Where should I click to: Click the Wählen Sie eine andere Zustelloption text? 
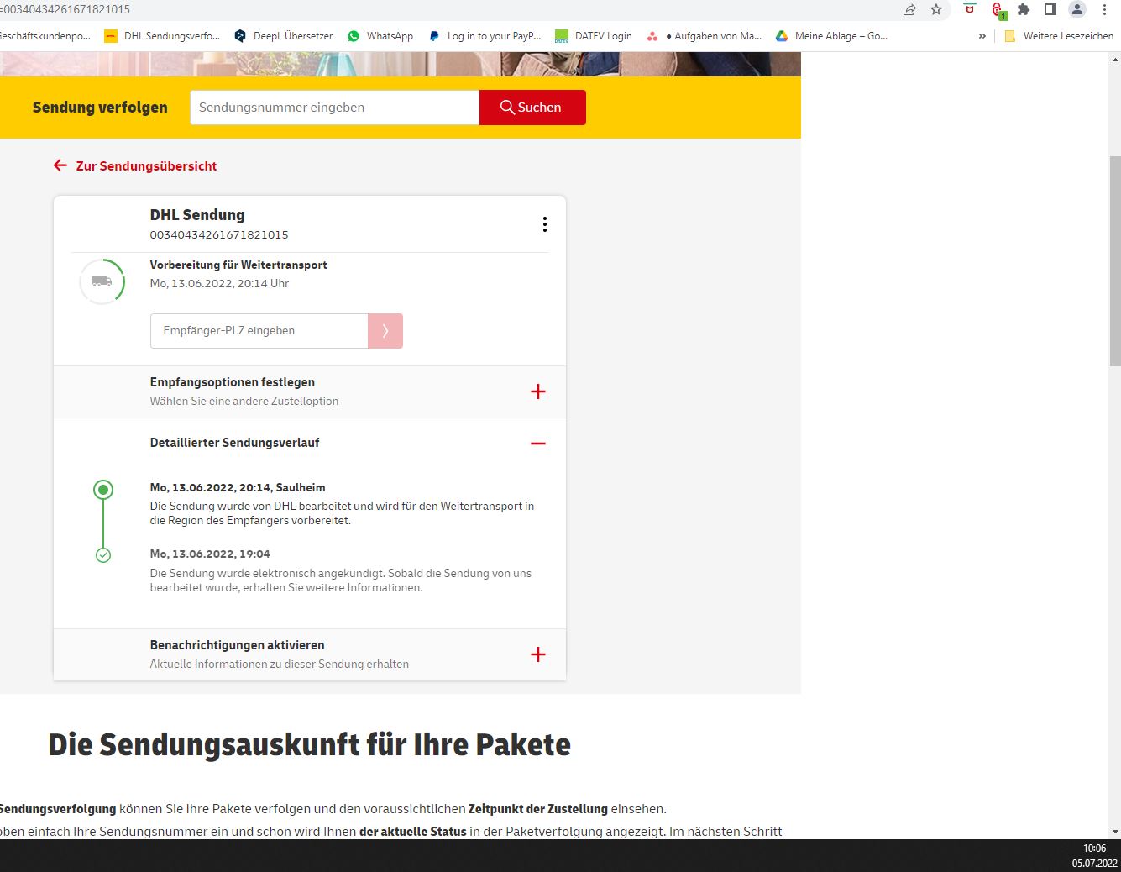244,402
